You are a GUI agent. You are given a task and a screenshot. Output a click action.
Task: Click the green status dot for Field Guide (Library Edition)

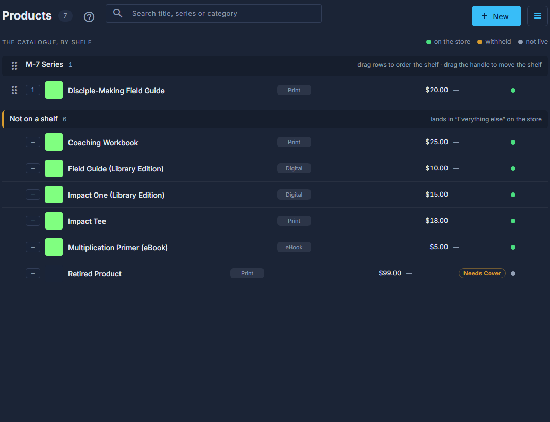(x=513, y=169)
